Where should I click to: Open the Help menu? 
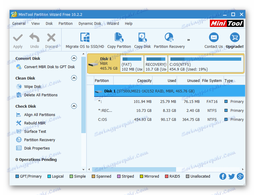[129, 24]
